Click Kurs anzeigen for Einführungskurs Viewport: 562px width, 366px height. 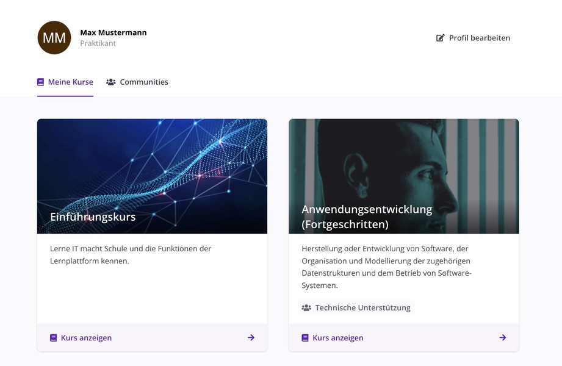click(x=86, y=337)
